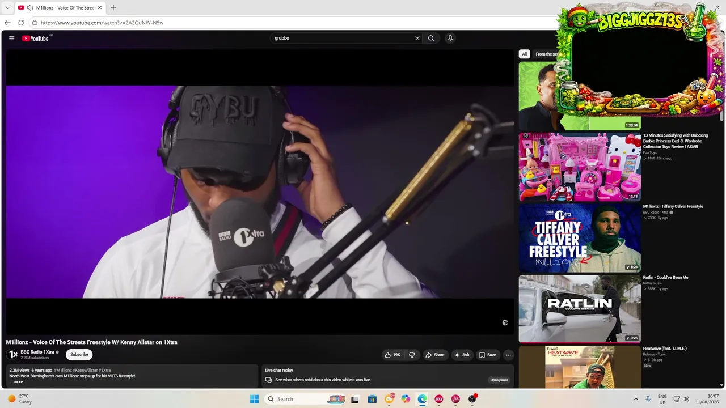Select the All filter chip
Image resolution: width=726 pixels, height=408 pixels.
tap(525, 54)
